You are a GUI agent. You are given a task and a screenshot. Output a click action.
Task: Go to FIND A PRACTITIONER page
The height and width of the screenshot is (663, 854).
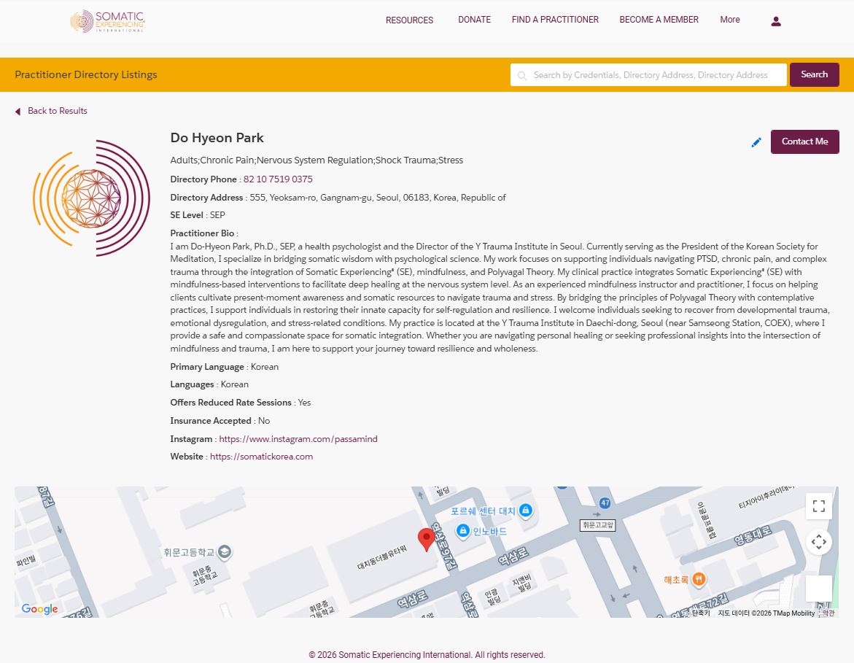tap(555, 20)
